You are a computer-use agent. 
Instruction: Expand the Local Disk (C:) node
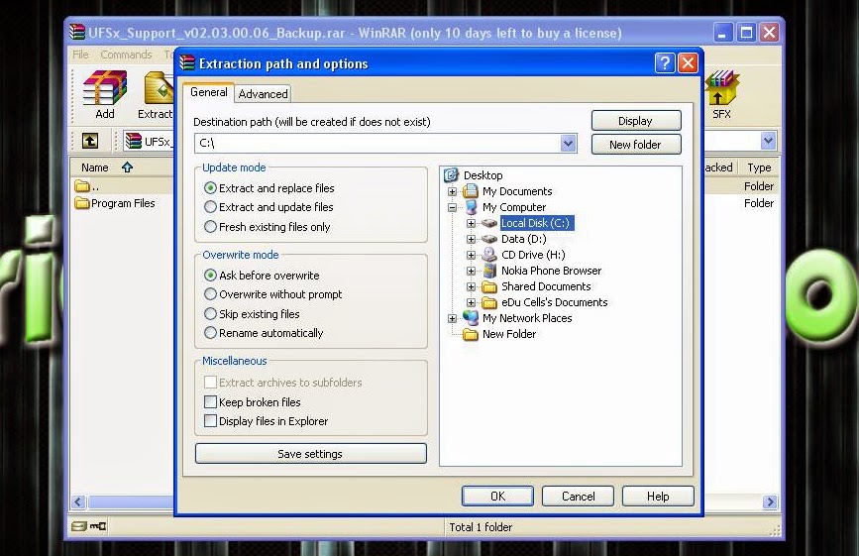tap(472, 224)
